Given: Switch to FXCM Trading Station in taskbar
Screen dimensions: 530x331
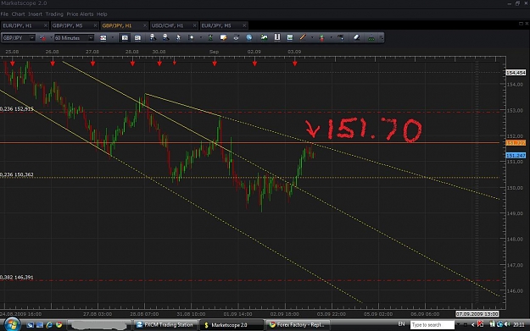Looking at the screenshot, I should 165,325.
